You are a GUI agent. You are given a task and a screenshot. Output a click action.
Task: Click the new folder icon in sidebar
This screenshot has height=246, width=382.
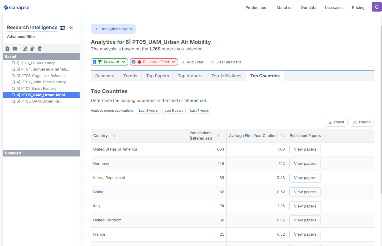(x=15, y=49)
